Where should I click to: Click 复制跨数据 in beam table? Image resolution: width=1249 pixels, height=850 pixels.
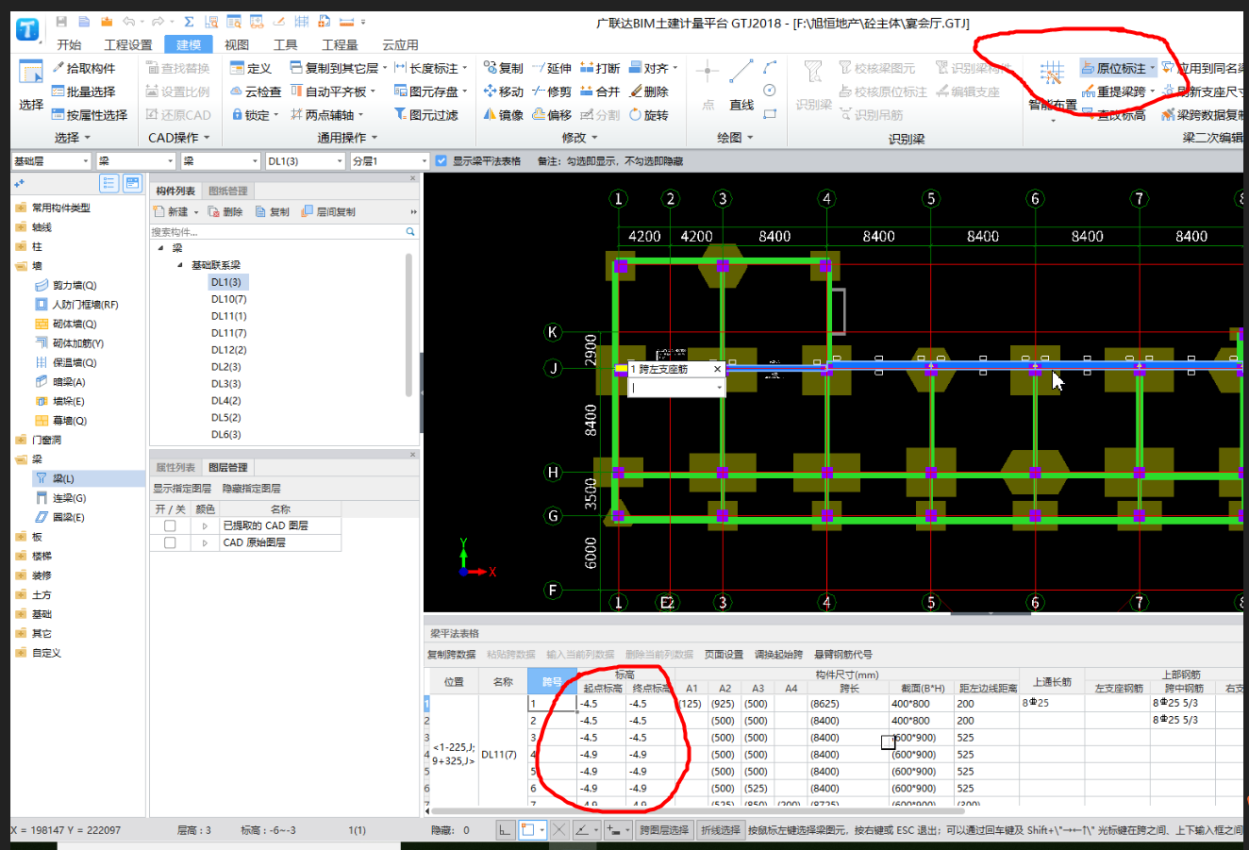click(451, 654)
